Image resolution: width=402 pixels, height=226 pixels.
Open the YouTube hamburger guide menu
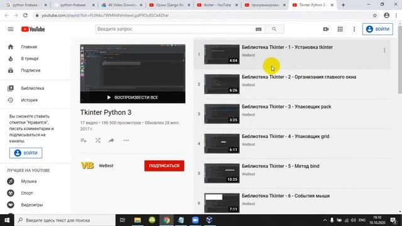tap(11, 30)
